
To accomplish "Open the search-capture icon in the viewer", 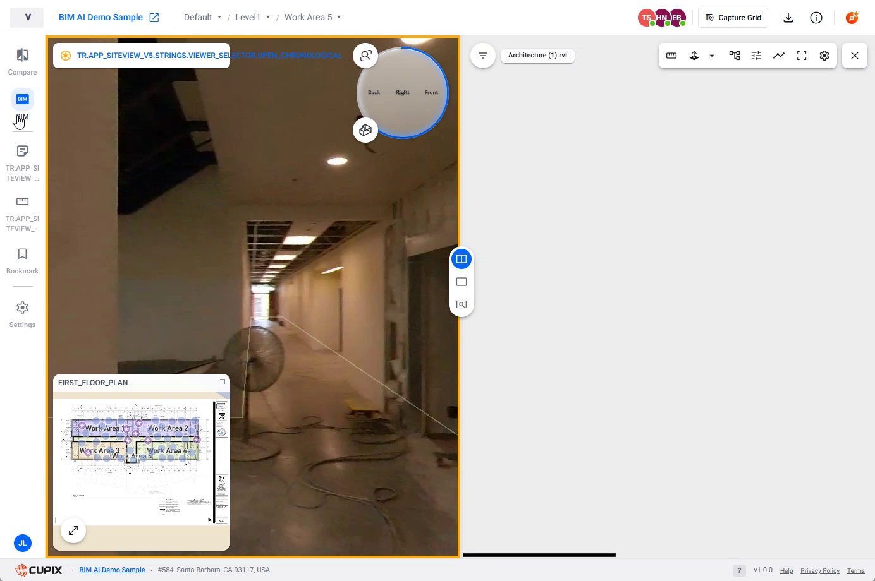I will (x=365, y=56).
